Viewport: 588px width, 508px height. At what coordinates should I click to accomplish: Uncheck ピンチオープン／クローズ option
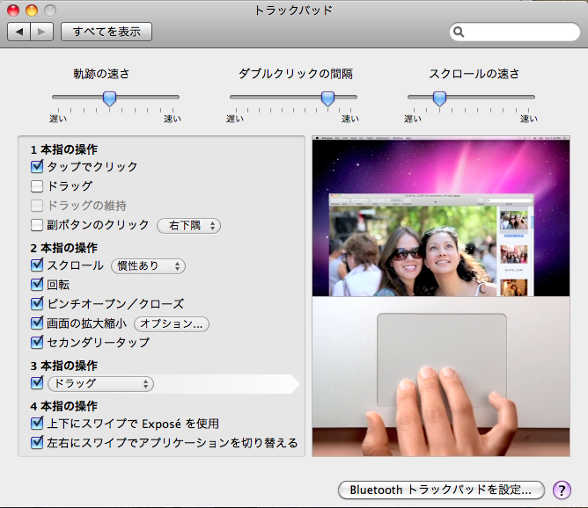point(37,304)
